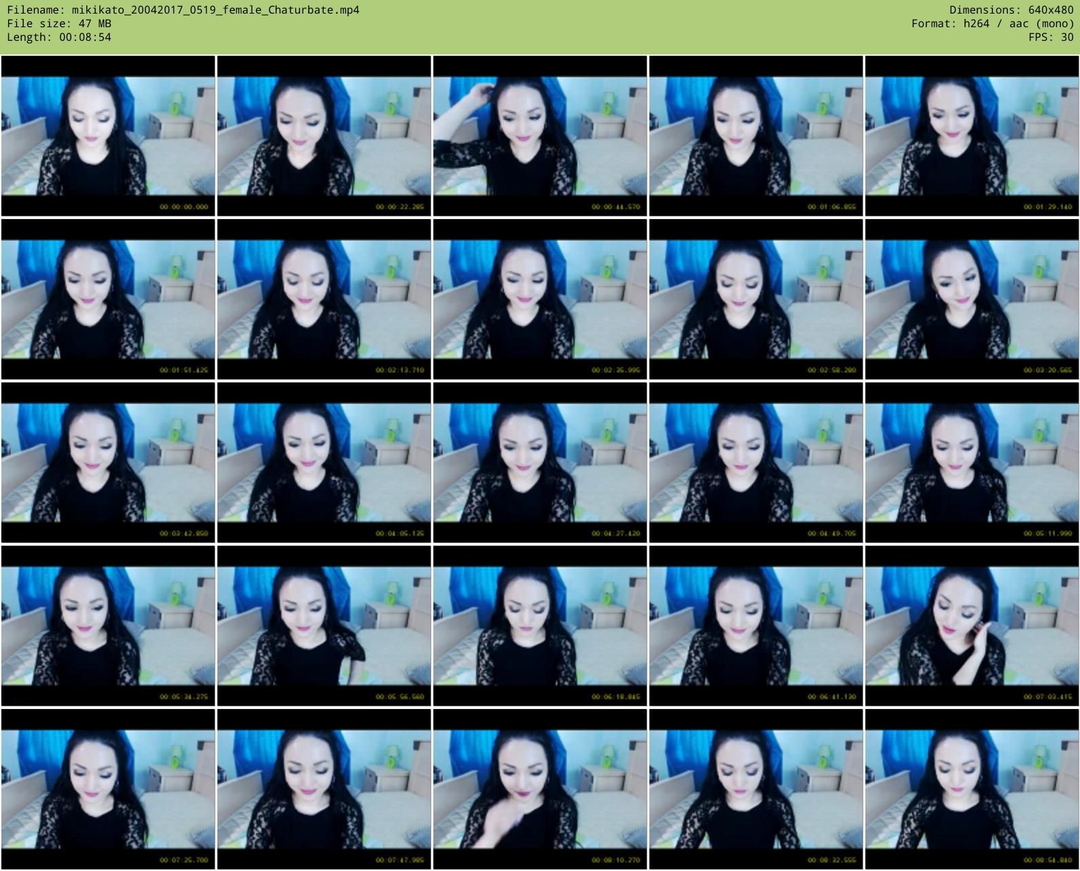The image size is (1080, 871).
Task: Pick the thumbnail at 00:05:56.560
Action: click(324, 626)
